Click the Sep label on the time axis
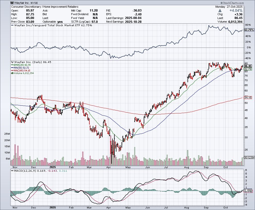 206,207
